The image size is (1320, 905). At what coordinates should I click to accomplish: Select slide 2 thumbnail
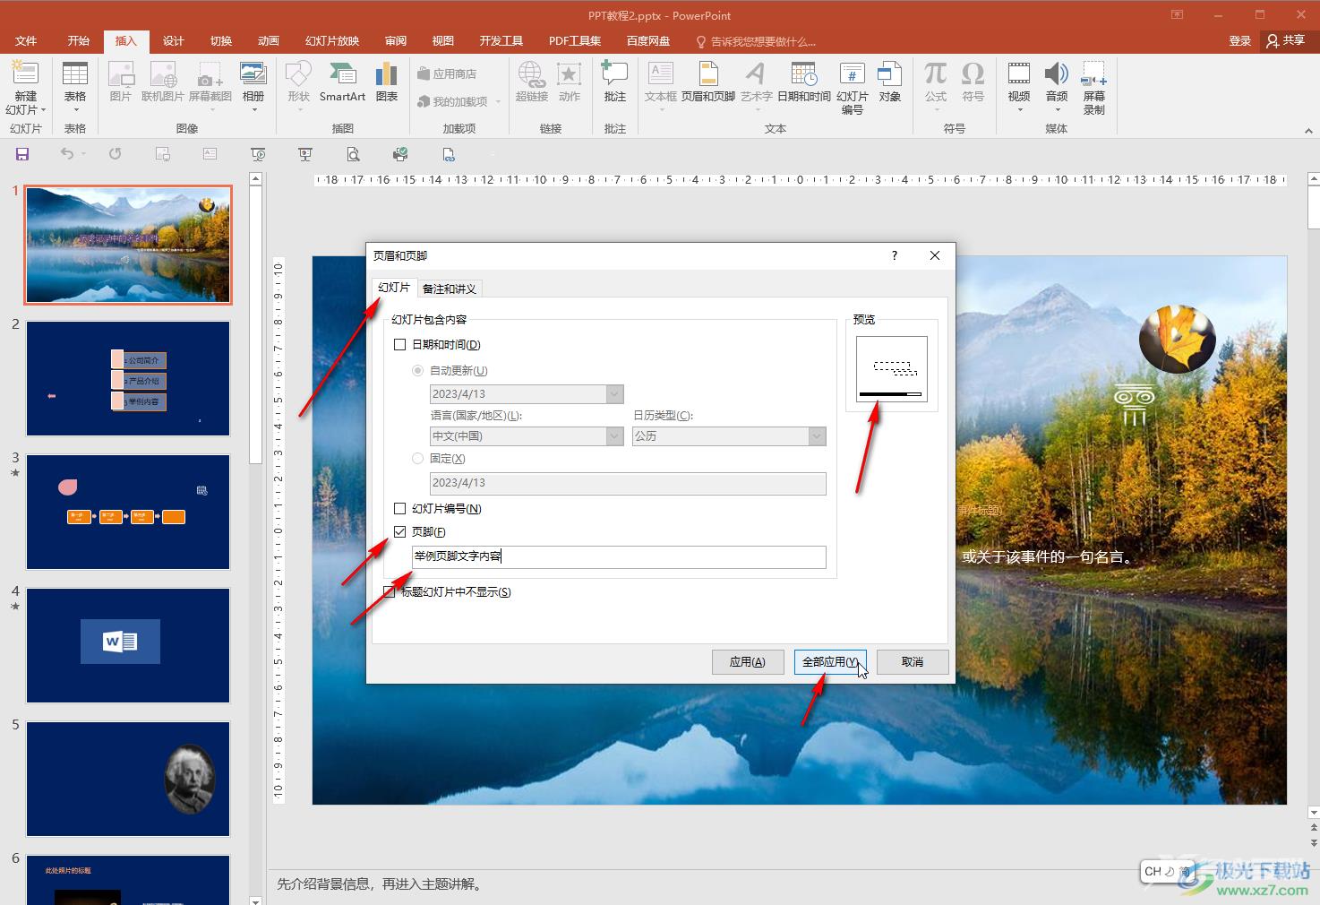click(128, 378)
